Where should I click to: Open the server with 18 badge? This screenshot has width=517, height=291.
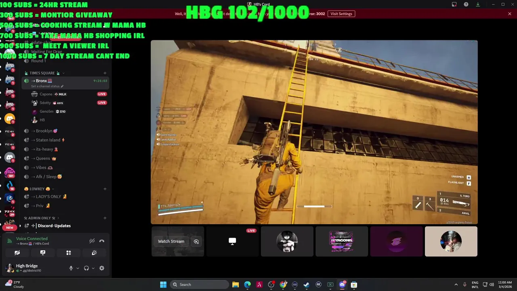point(10,186)
